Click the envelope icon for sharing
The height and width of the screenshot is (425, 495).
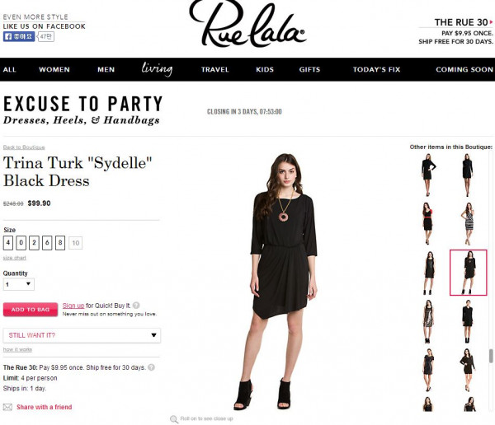[7, 407]
